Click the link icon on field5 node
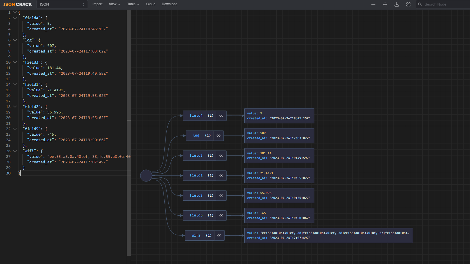Image resolution: width=470 pixels, height=264 pixels. click(221, 216)
